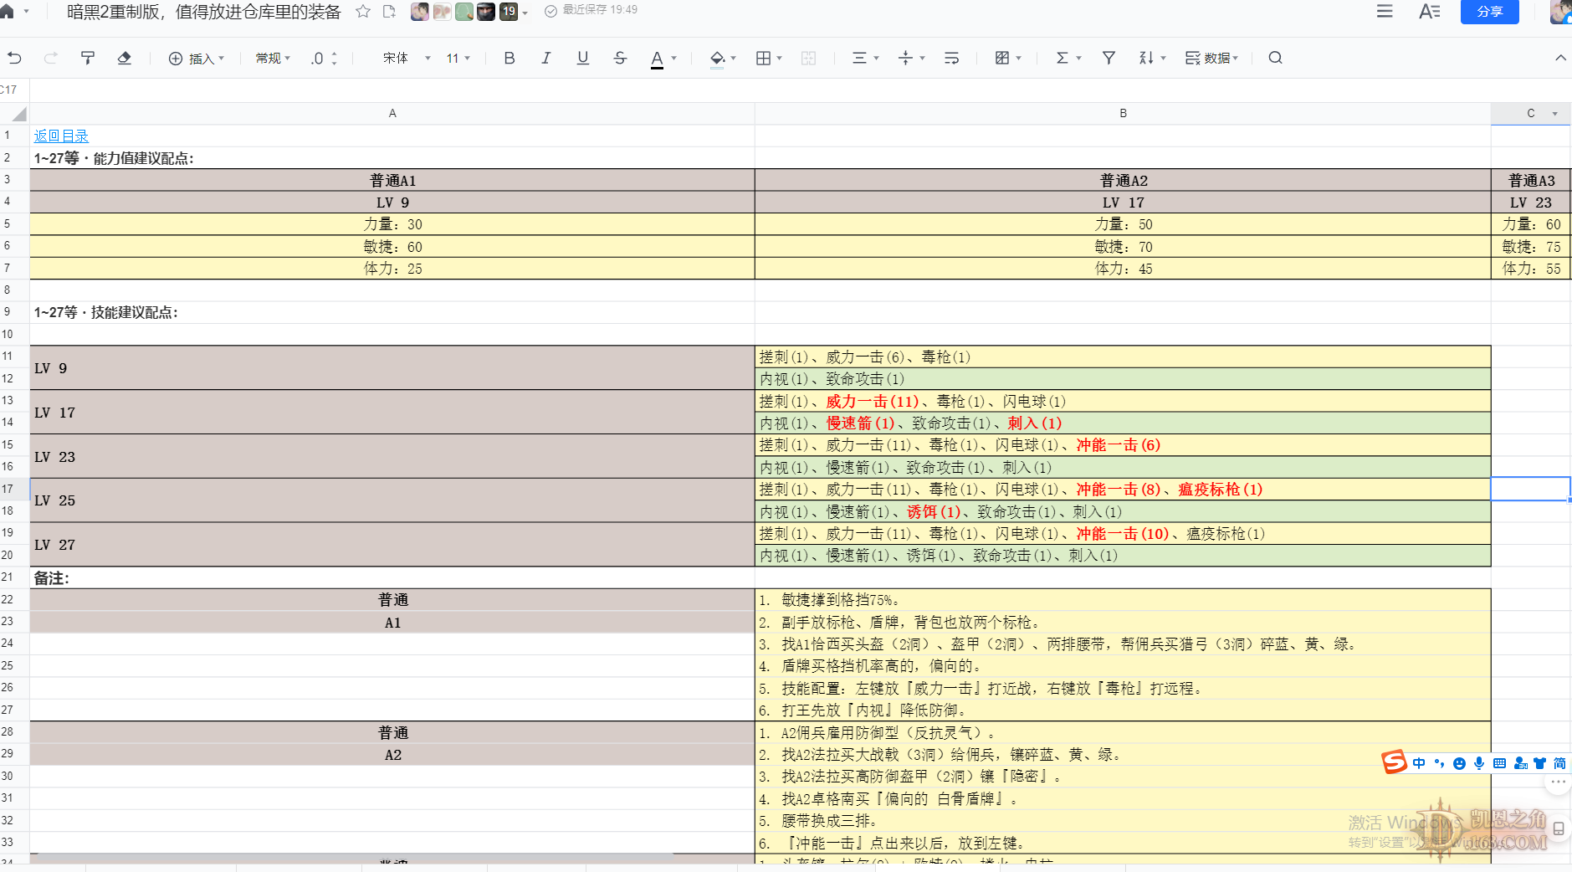Select column A header

tap(392, 113)
